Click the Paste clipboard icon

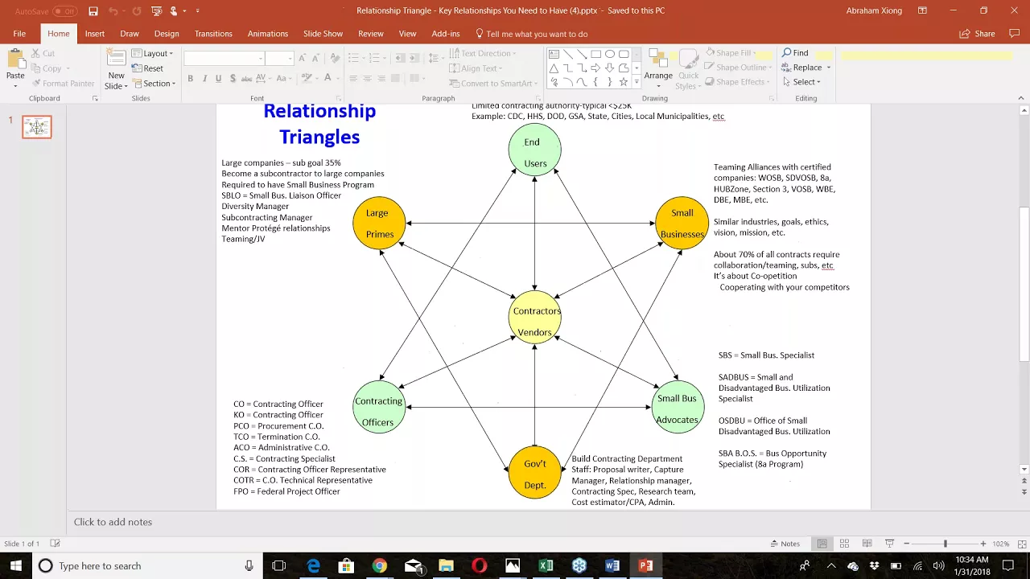click(x=15, y=60)
